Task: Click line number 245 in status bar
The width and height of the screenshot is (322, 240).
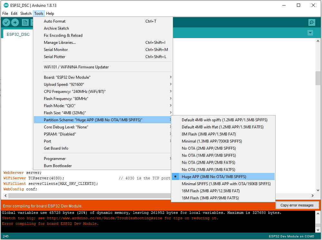Action: (x=6, y=236)
